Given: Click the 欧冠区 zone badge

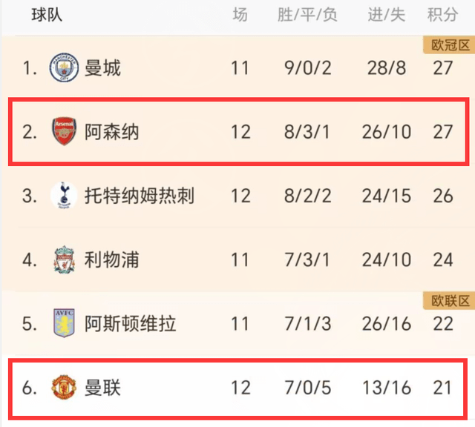Looking at the screenshot, I should [x=449, y=45].
